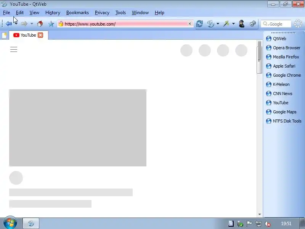Bookmark this page with the star icon
The height and width of the screenshot is (229, 305).
tap(51, 24)
